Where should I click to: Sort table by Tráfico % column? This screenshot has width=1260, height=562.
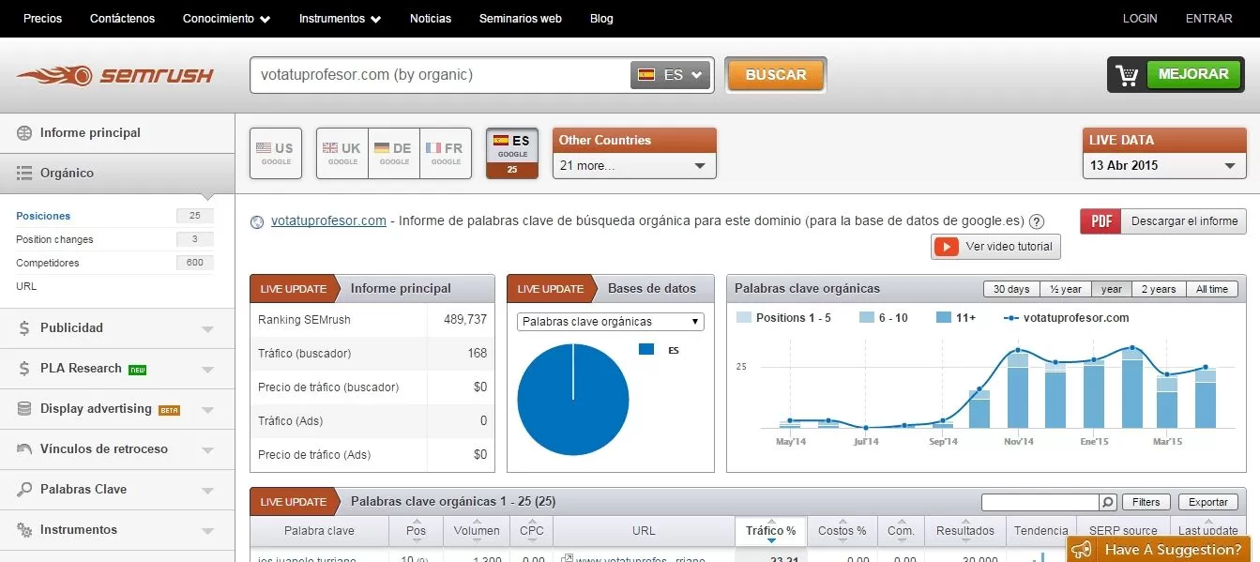(x=770, y=531)
